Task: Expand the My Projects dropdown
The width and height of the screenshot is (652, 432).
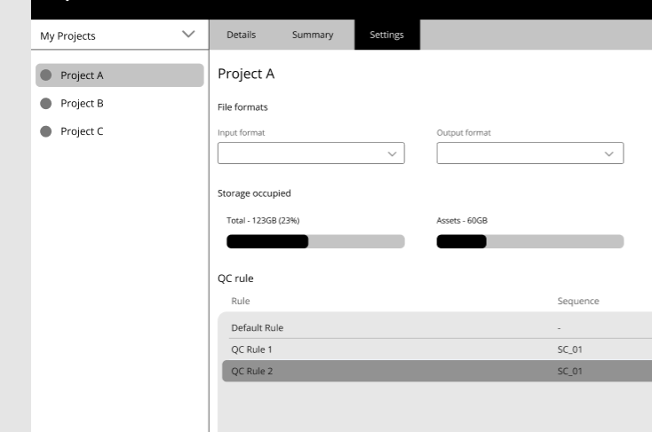Action: point(187,35)
